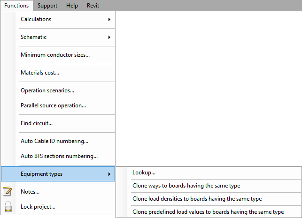Select Clone predefined load values option

[x=209, y=212]
